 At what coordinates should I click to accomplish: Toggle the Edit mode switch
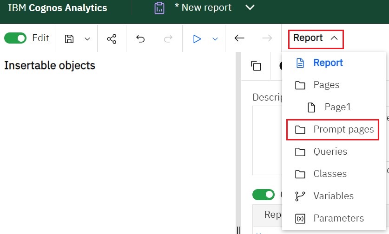coord(15,38)
